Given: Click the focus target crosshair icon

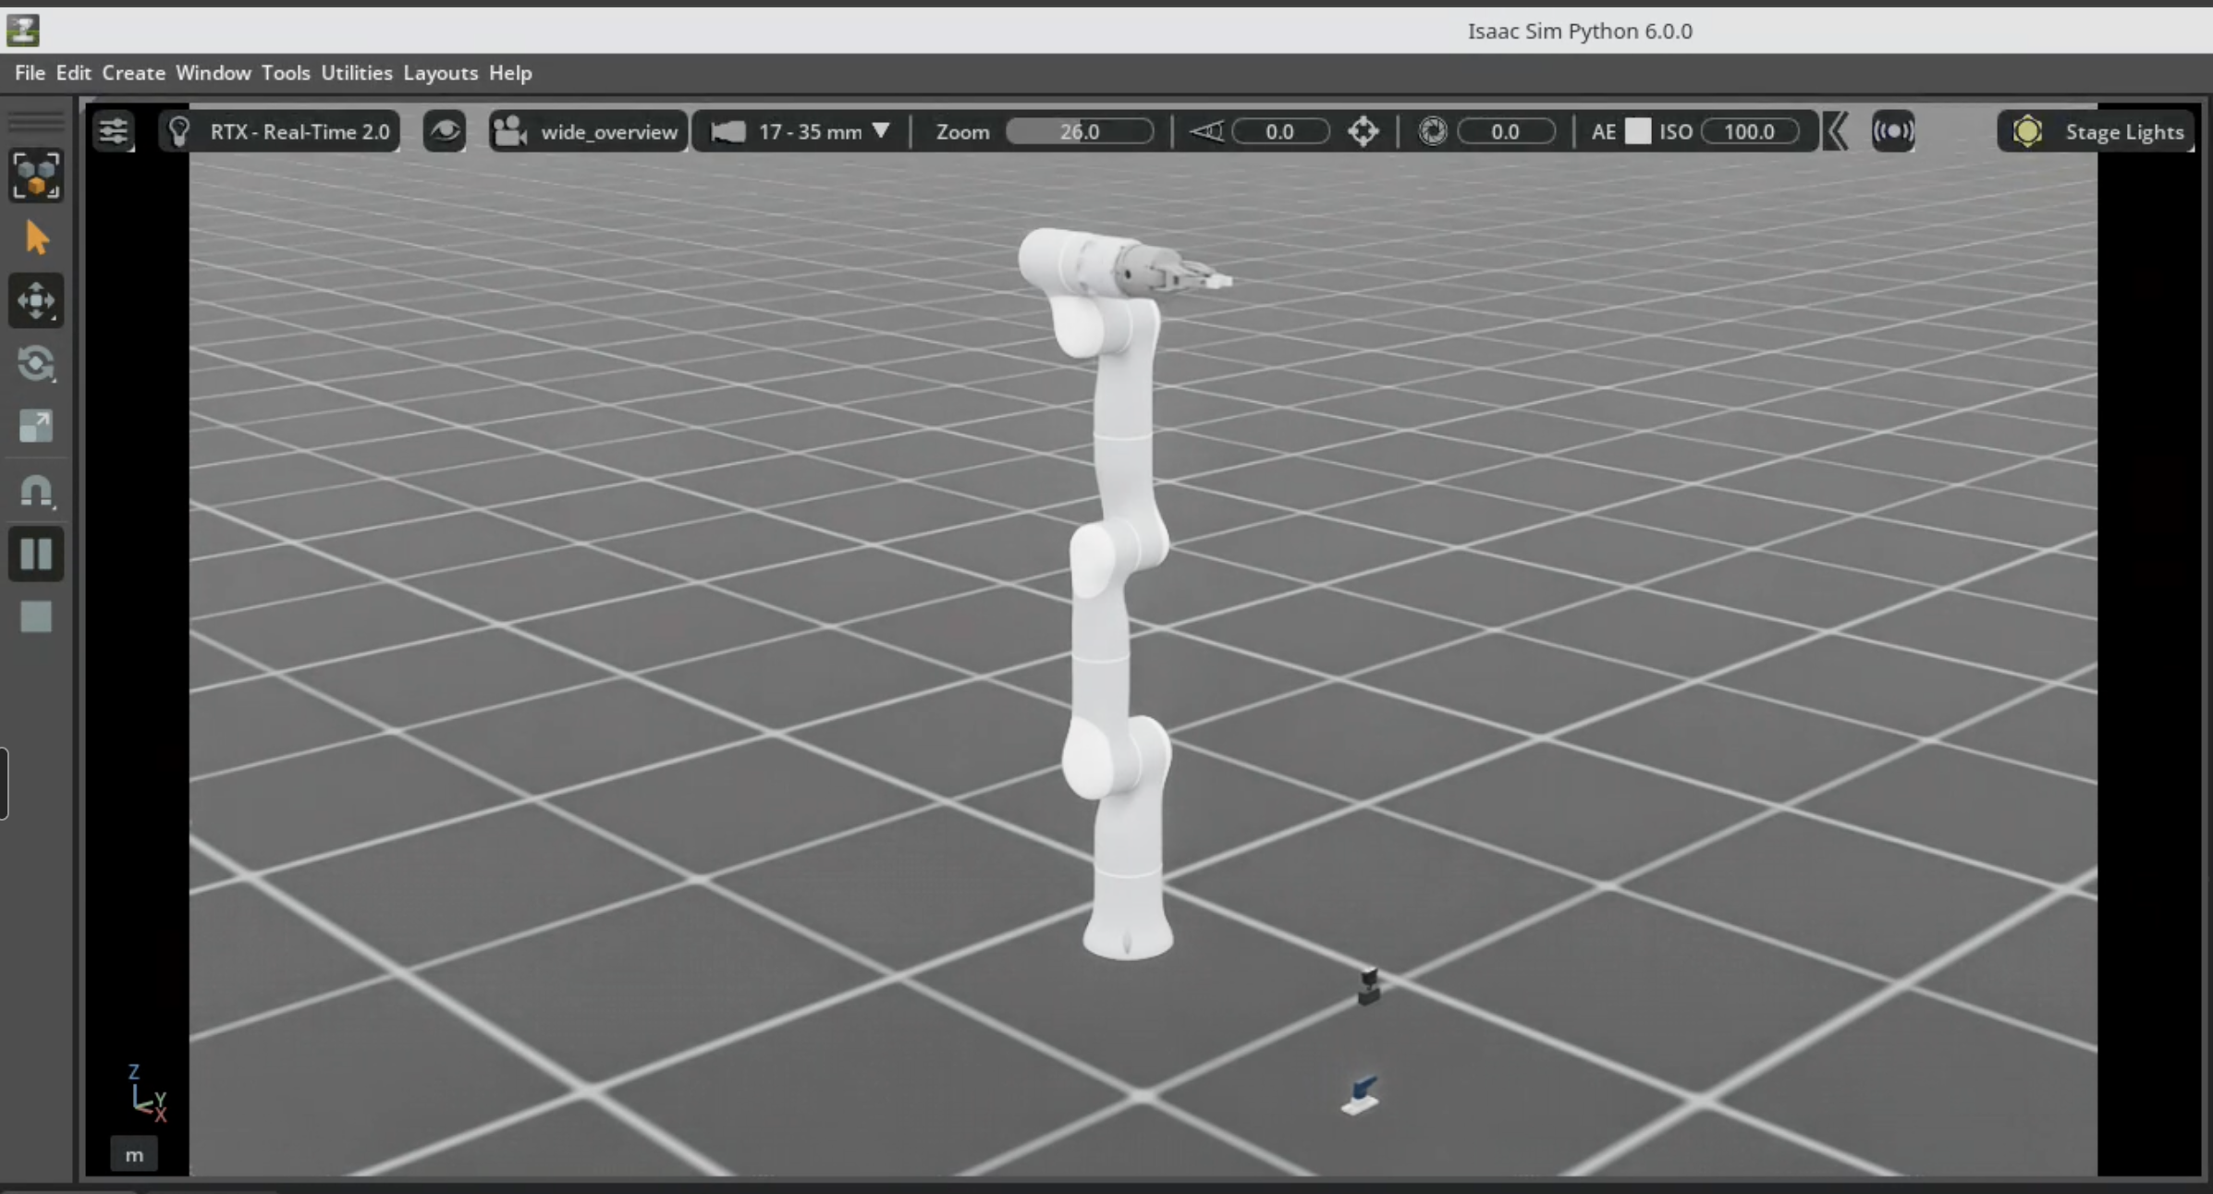Looking at the screenshot, I should coord(1363,131).
